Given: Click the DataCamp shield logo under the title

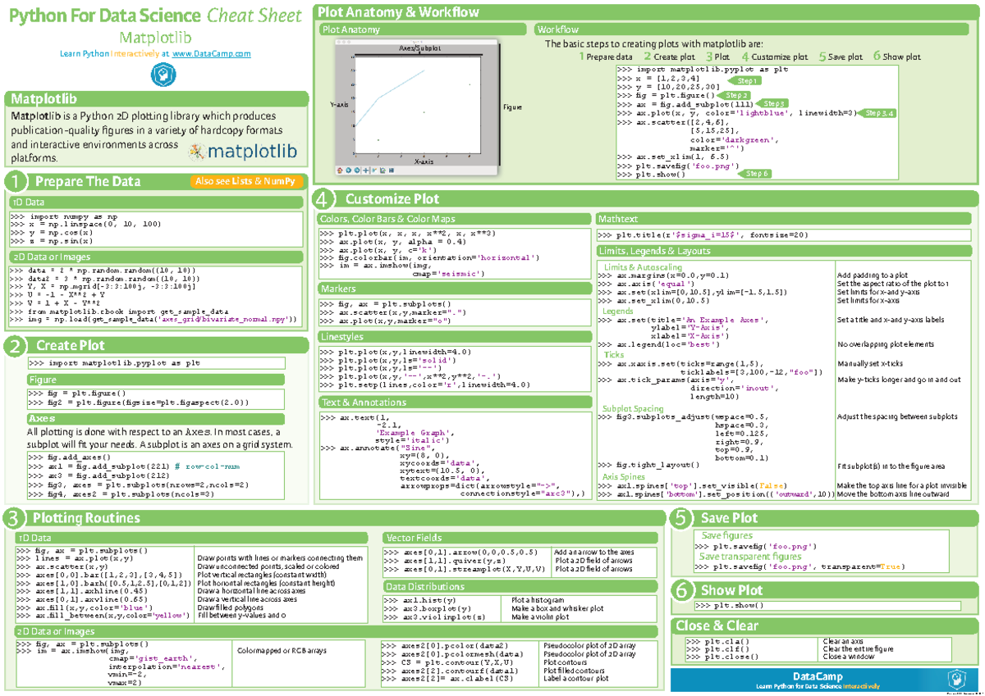Looking at the screenshot, I should click(x=164, y=75).
